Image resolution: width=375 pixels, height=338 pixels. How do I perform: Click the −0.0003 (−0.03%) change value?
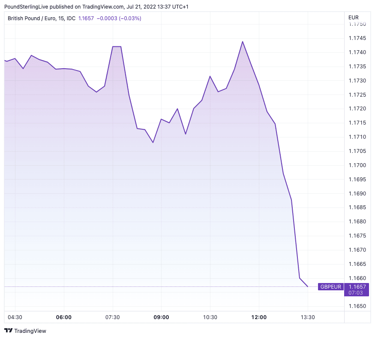tap(119, 18)
